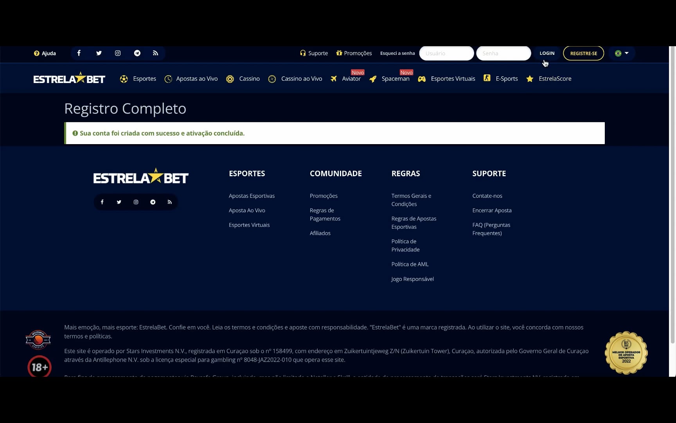Image resolution: width=676 pixels, height=423 pixels.
Task: Click the REGISTRE-SE button
Action: (x=584, y=53)
